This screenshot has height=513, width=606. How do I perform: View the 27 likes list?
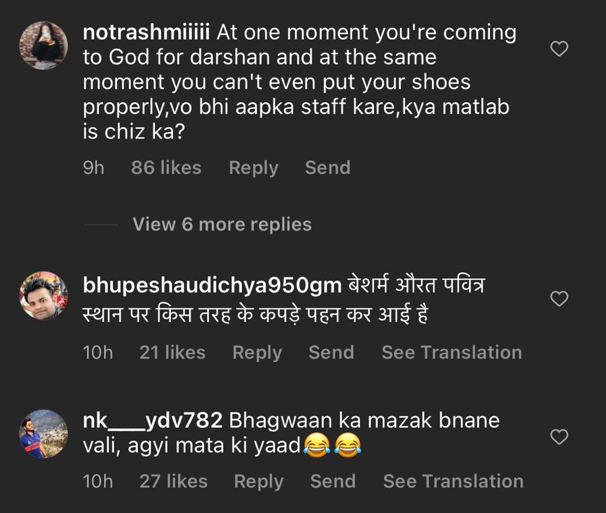coord(173,482)
